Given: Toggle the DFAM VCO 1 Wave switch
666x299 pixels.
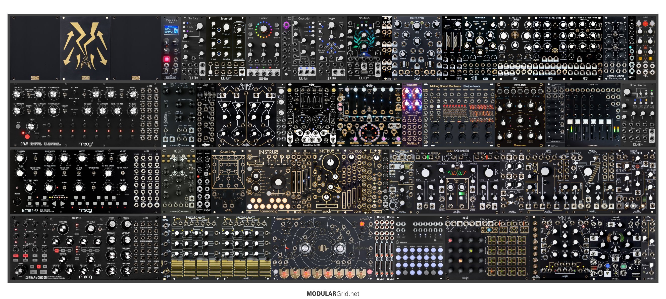Looking at the screenshot, I should 64,94.
